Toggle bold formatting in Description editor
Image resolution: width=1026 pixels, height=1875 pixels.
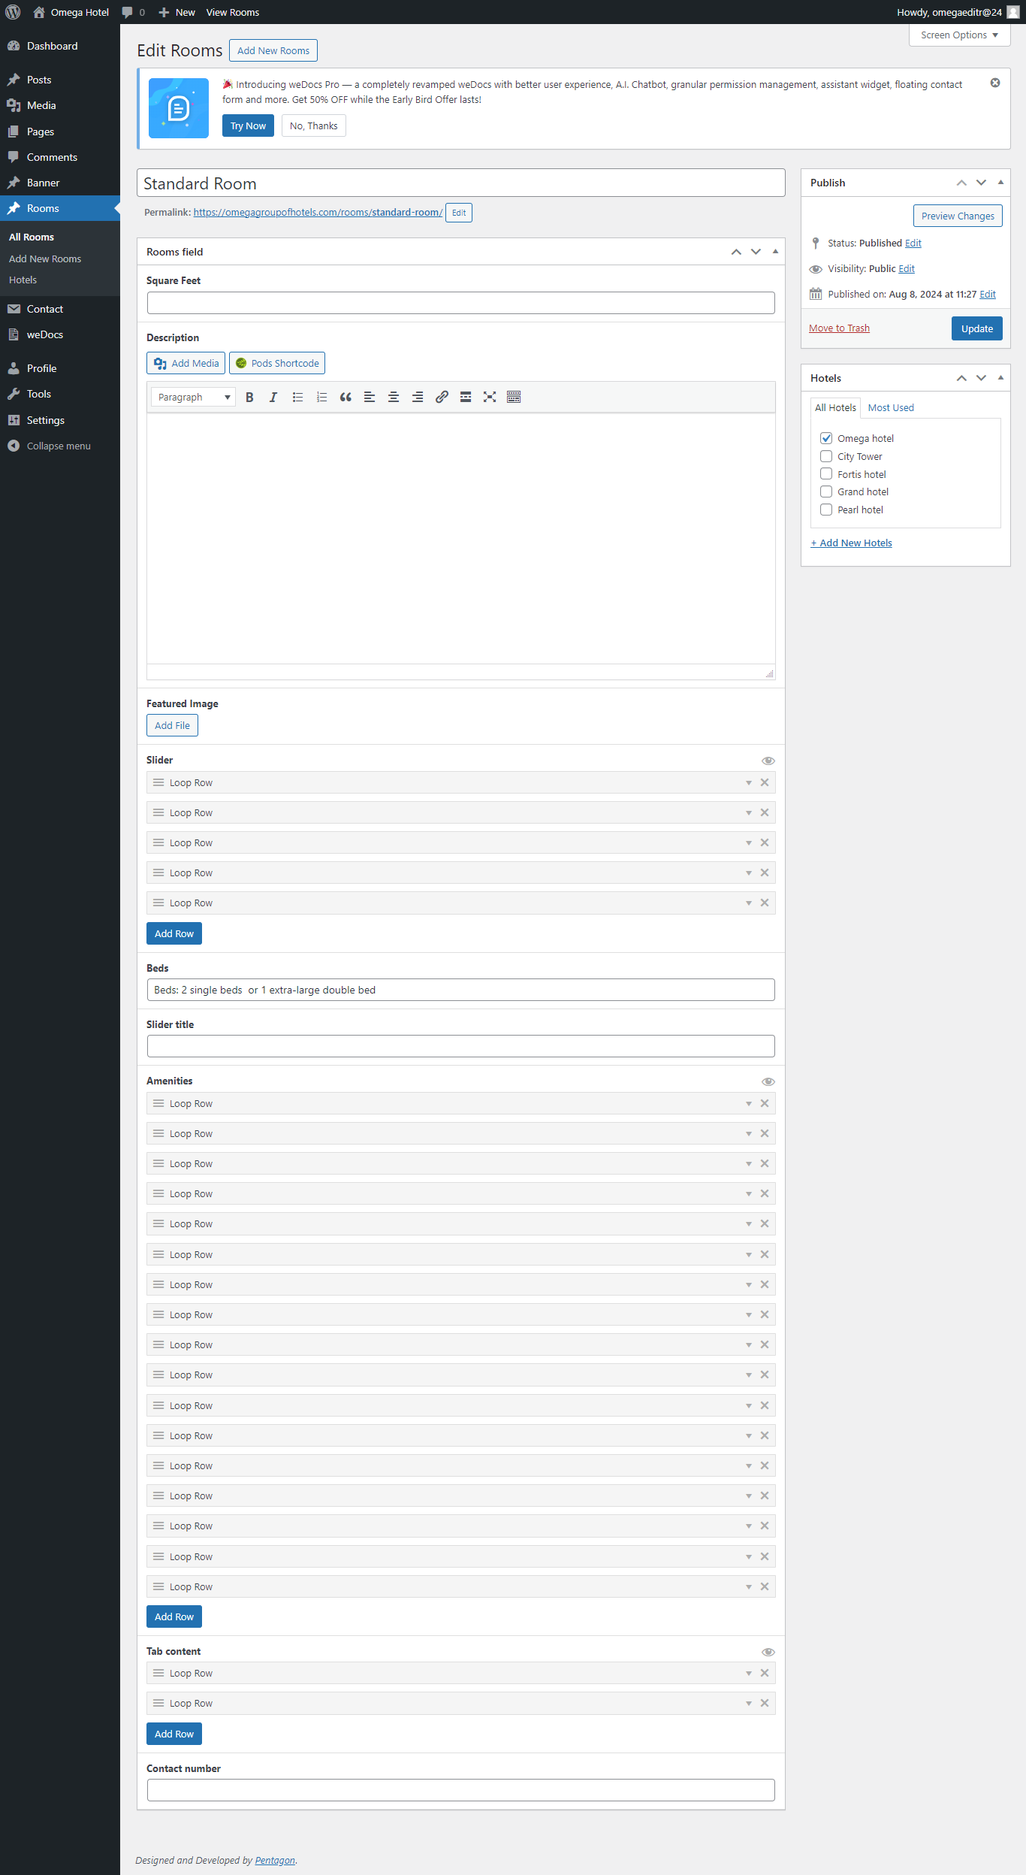[249, 398]
